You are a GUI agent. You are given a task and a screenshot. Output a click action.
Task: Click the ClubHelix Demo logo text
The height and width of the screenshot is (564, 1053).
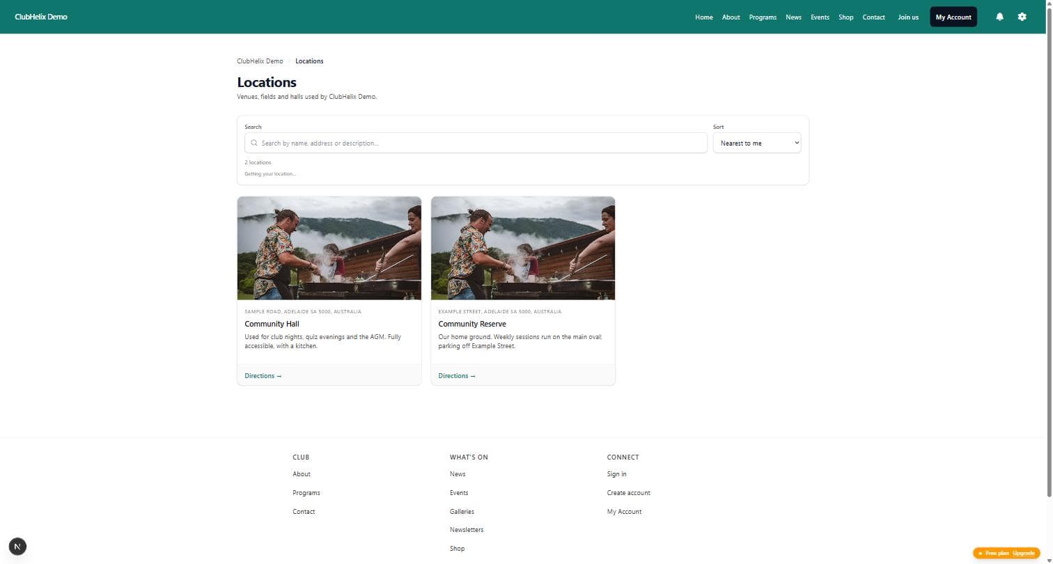(x=41, y=17)
